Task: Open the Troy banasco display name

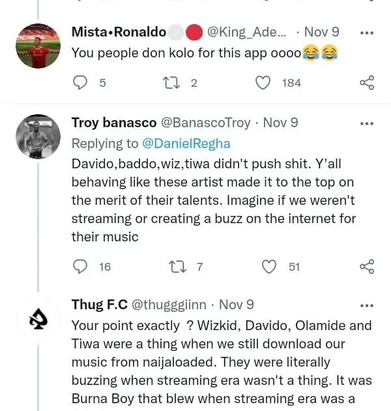Action: pyautogui.click(x=113, y=123)
